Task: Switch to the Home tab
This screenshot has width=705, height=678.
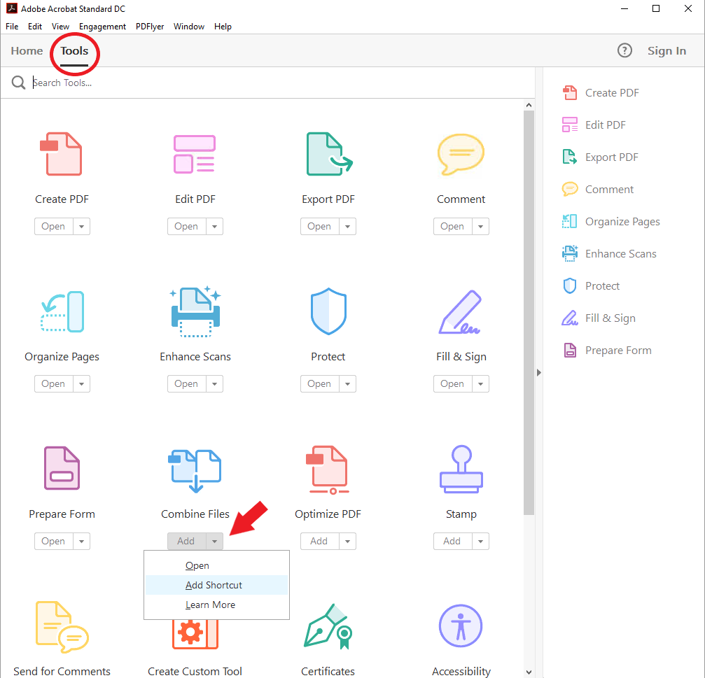Action: (27, 51)
